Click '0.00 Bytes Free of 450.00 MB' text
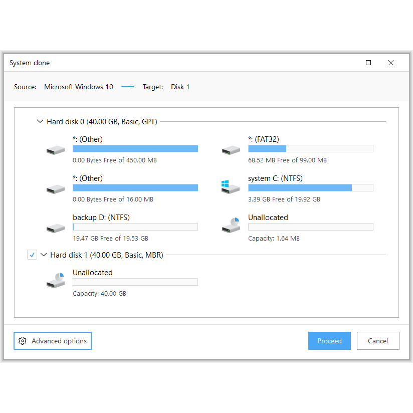Image resolution: width=413 pixels, height=413 pixels. (x=115, y=160)
